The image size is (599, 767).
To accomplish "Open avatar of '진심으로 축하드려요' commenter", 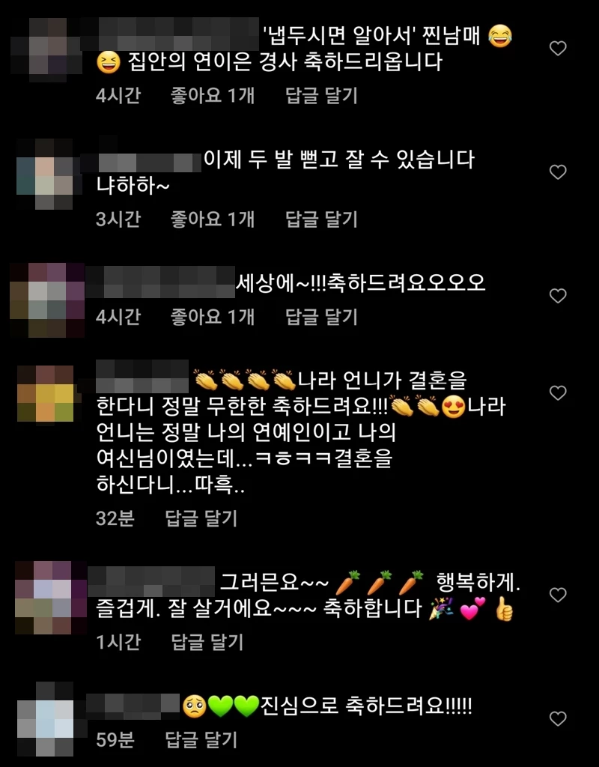I will click(x=46, y=718).
